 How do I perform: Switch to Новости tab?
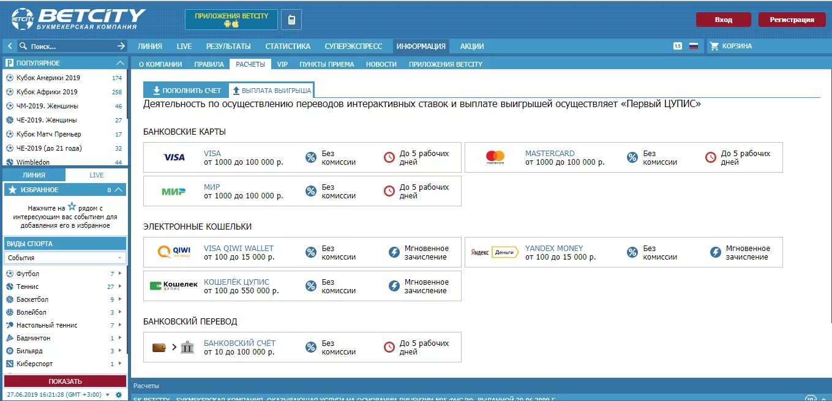pos(381,64)
